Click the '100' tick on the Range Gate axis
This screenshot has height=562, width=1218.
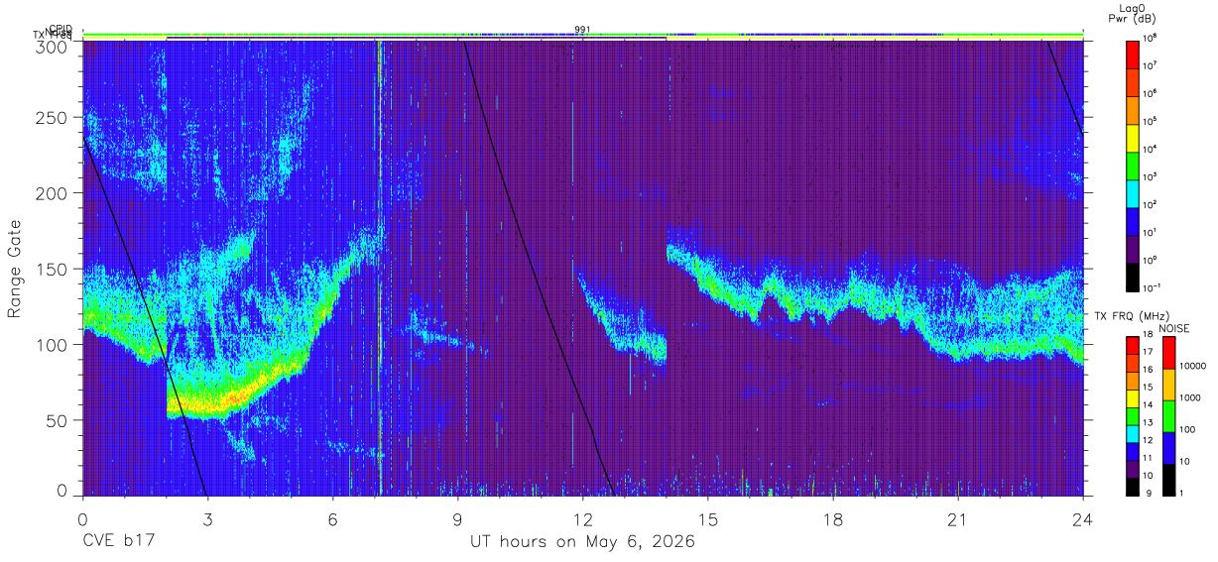tap(51, 344)
